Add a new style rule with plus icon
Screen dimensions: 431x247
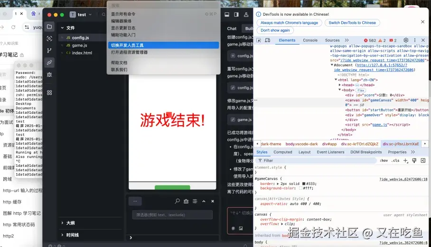pyautogui.click(x=405, y=161)
